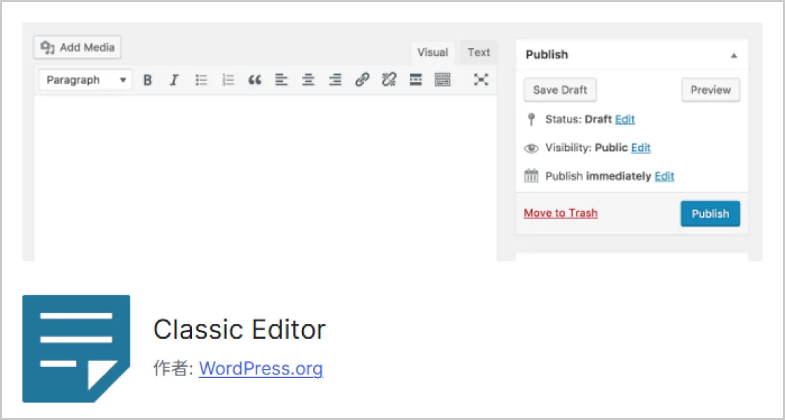Collapse the Publish panel

[x=734, y=55]
